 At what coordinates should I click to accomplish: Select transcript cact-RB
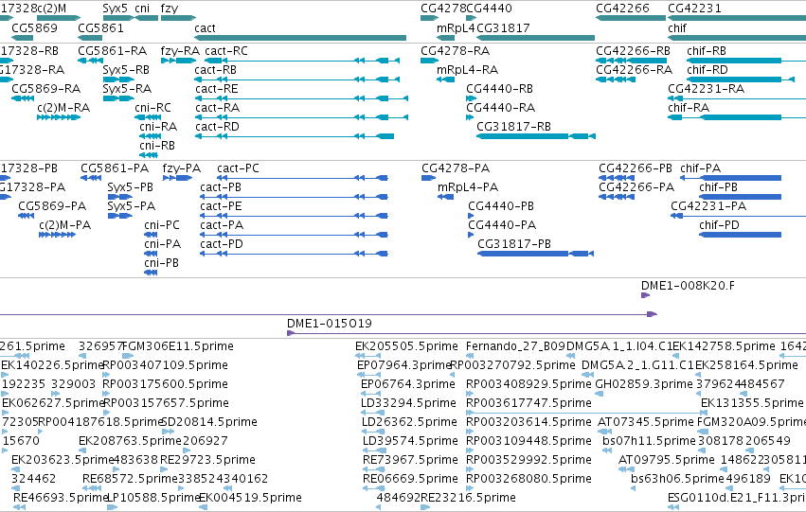(296, 79)
